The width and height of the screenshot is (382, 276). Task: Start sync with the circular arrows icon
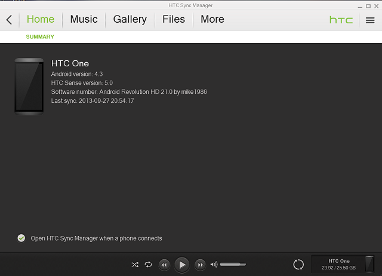point(298,265)
